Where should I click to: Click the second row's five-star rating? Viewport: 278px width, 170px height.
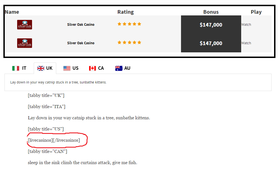click(x=129, y=42)
